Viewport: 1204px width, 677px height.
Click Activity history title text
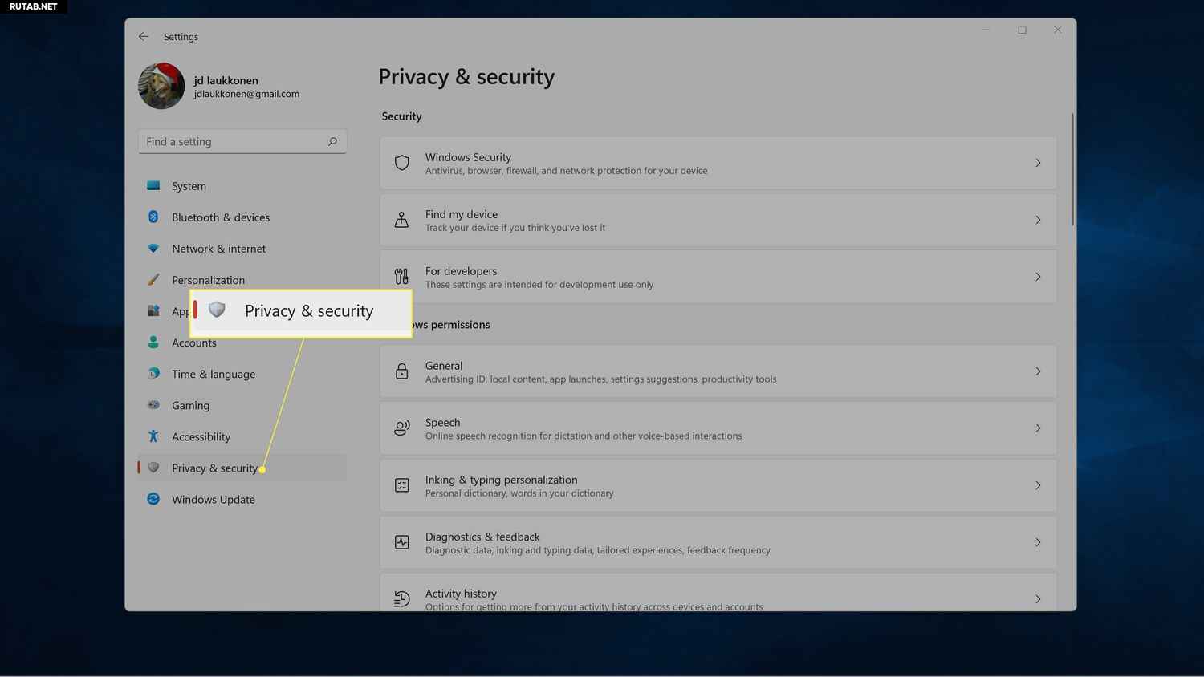(x=461, y=594)
